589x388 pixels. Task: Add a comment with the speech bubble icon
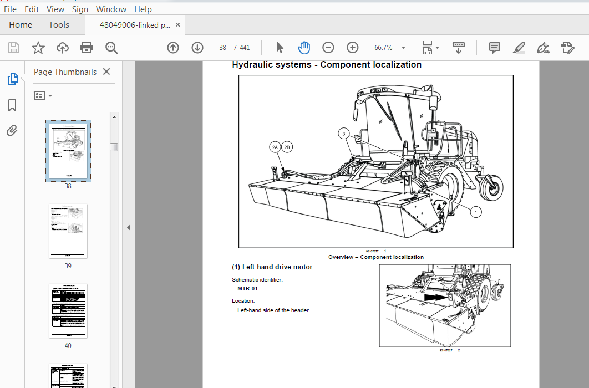[x=494, y=48]
